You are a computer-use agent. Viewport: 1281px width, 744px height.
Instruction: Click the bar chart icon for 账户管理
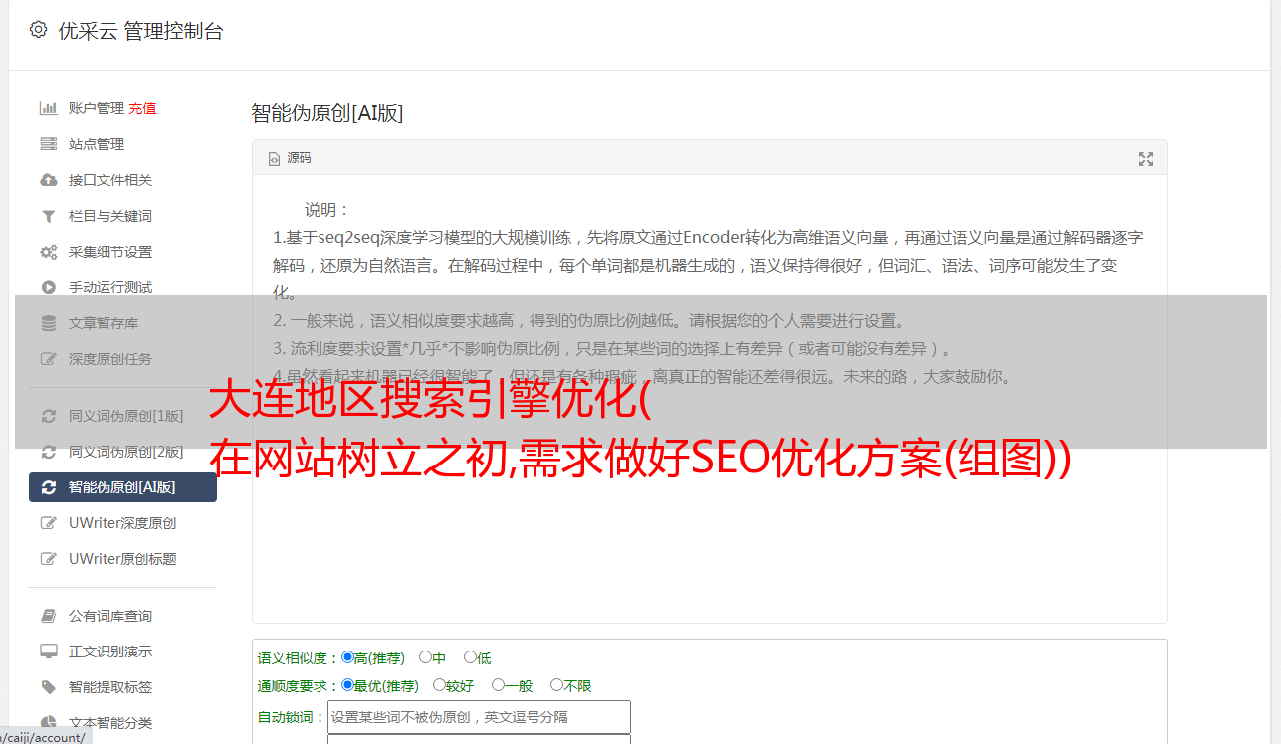(48, 108)
